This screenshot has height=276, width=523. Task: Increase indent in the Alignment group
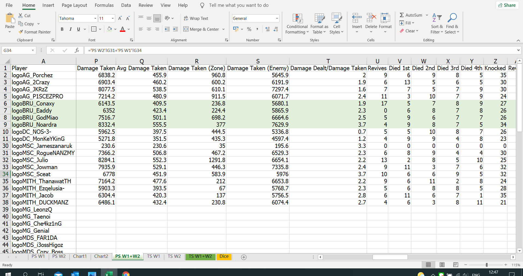175,29
